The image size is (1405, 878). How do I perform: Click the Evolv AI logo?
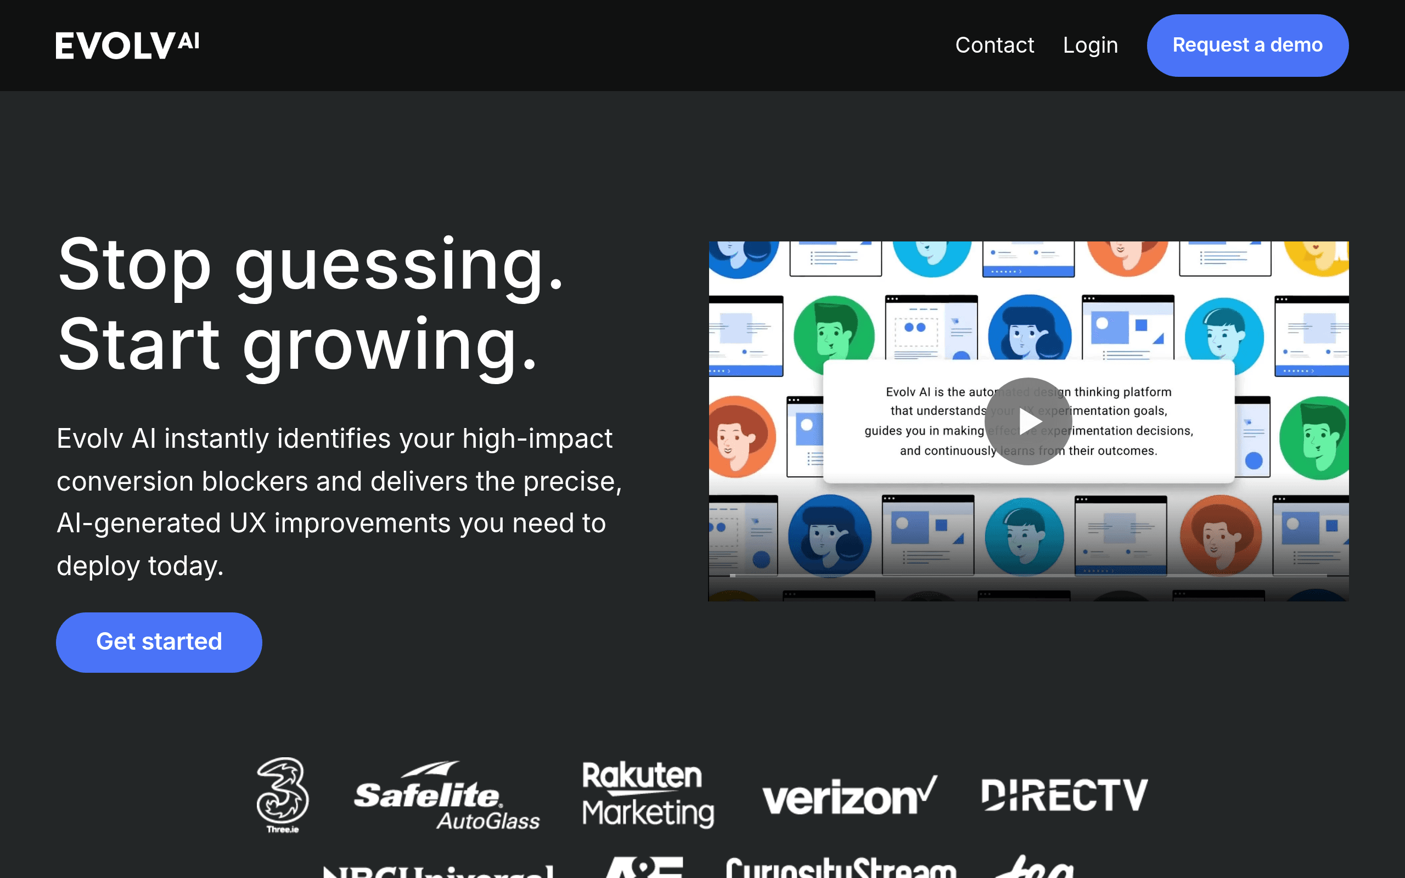[x=127, y=46]
